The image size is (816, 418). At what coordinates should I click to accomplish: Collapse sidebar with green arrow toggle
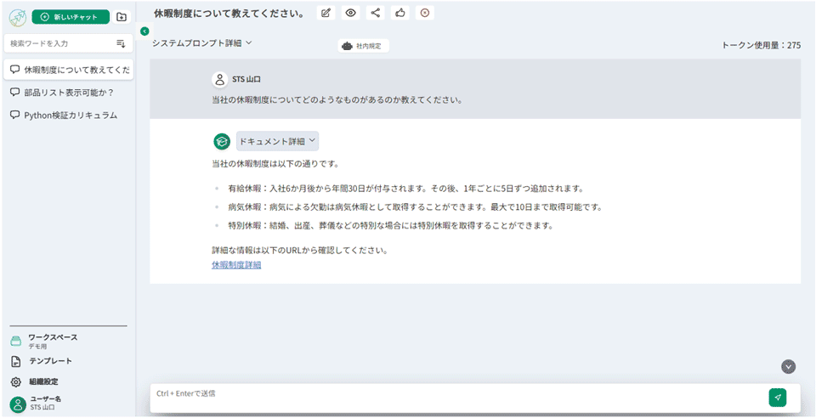point(144,31)
